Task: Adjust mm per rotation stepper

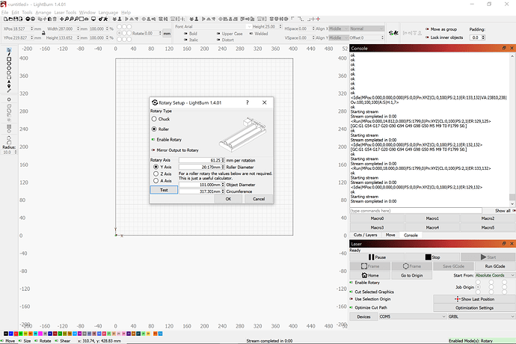Action: click(x=223, y=160)
